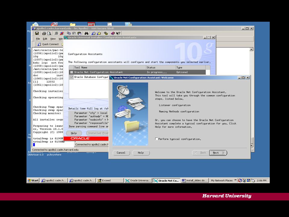Click the Copy icon in SSH toolbar

pos(69,33)
